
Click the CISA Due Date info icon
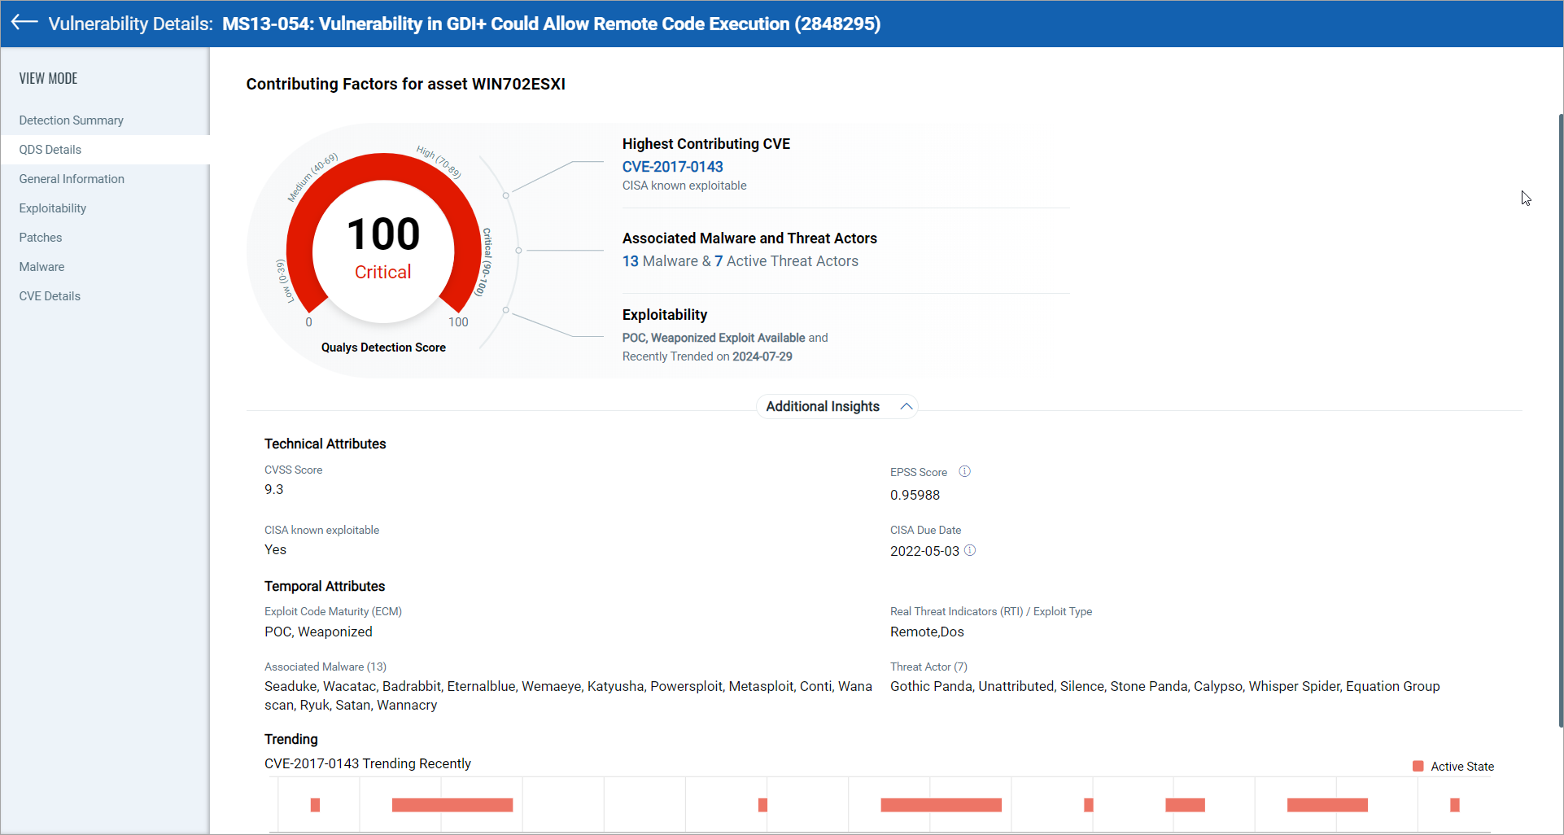970,550
